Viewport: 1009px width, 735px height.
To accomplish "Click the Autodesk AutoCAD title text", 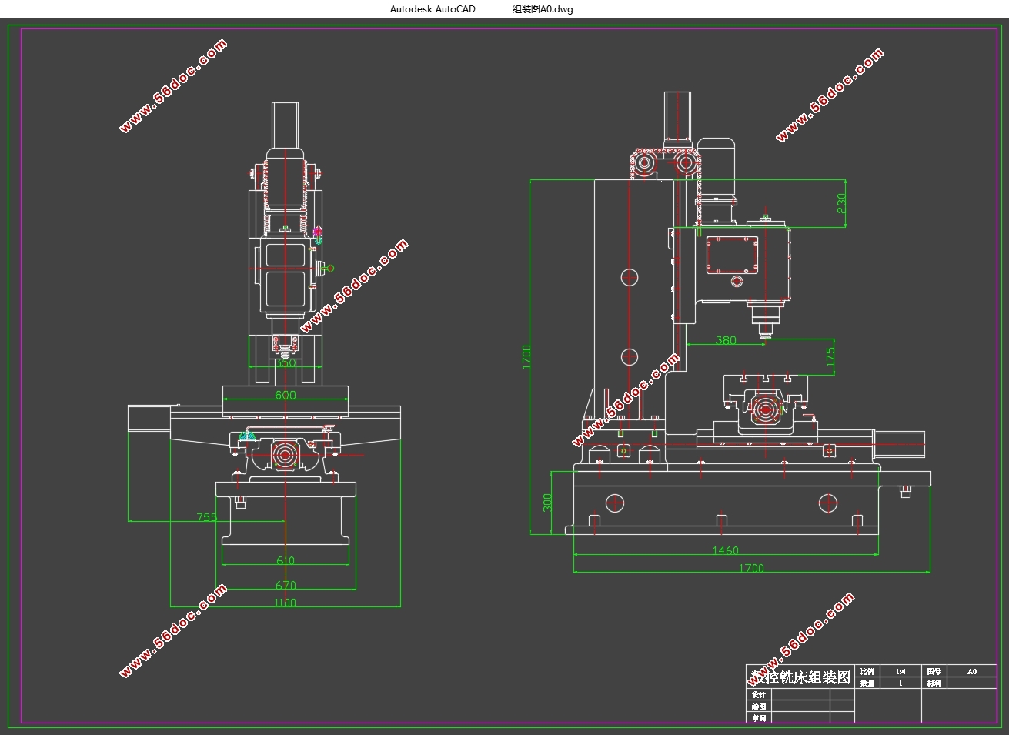I will [433, 9].
